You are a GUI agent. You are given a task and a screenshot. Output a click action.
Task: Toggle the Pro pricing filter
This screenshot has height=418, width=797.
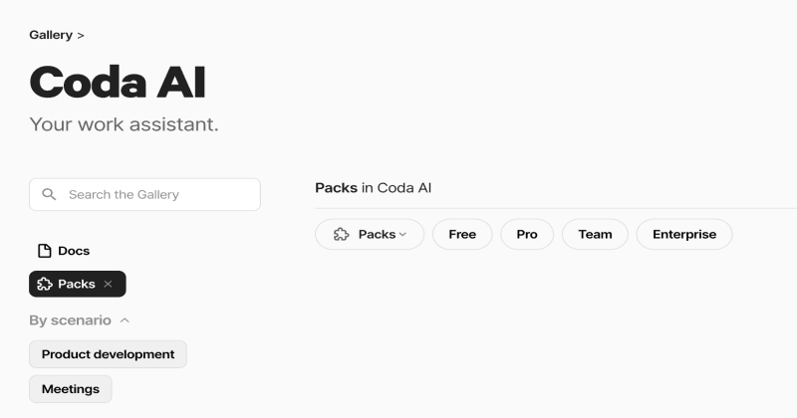[527, 234]
